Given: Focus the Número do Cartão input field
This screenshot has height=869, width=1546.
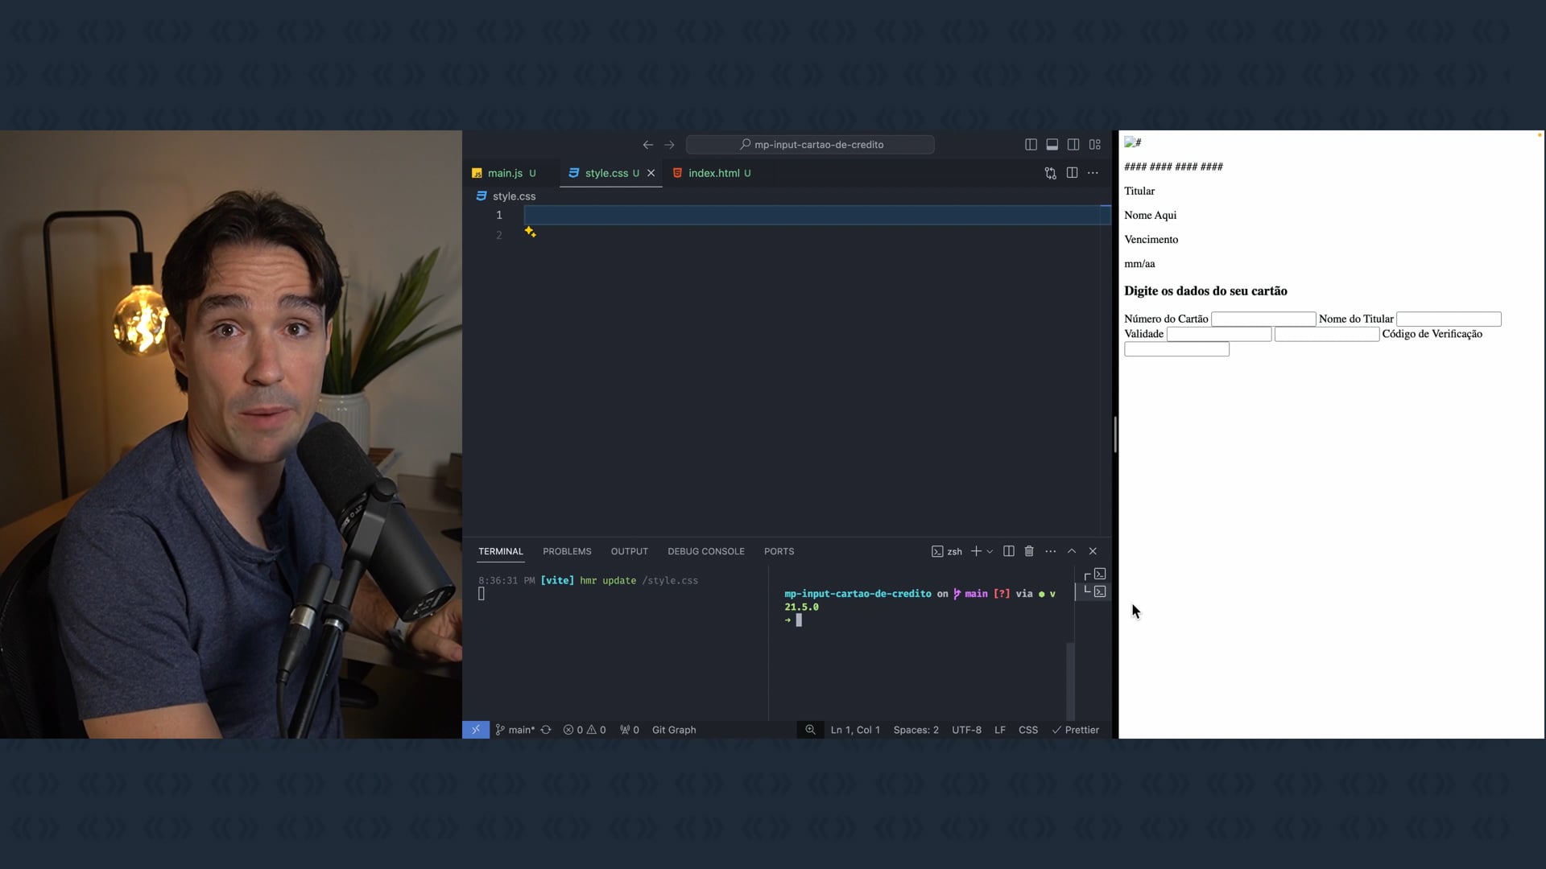Looking at the screenshot, I should pos(1263,319).
